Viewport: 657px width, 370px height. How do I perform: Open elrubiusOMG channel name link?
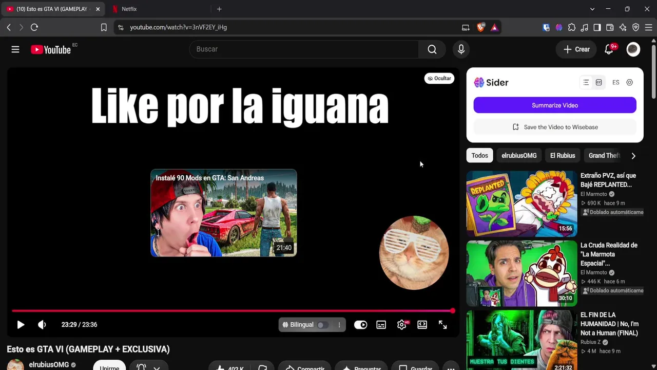pos(49,365)
